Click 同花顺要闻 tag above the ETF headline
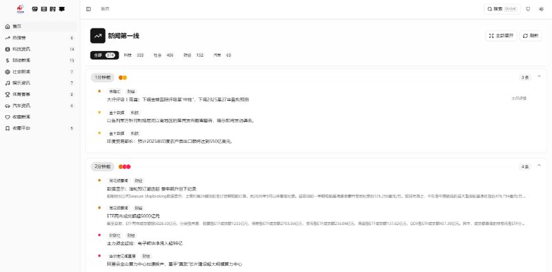Viewport: 552px width, 272px height. (119, 208)
